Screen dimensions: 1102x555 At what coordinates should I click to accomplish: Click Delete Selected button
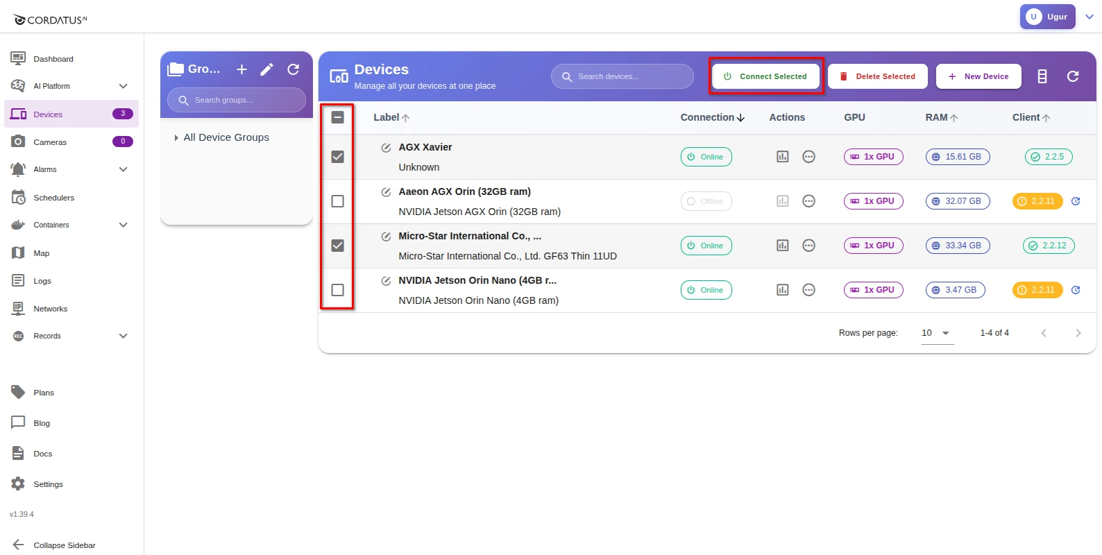(x=878, y=76)
